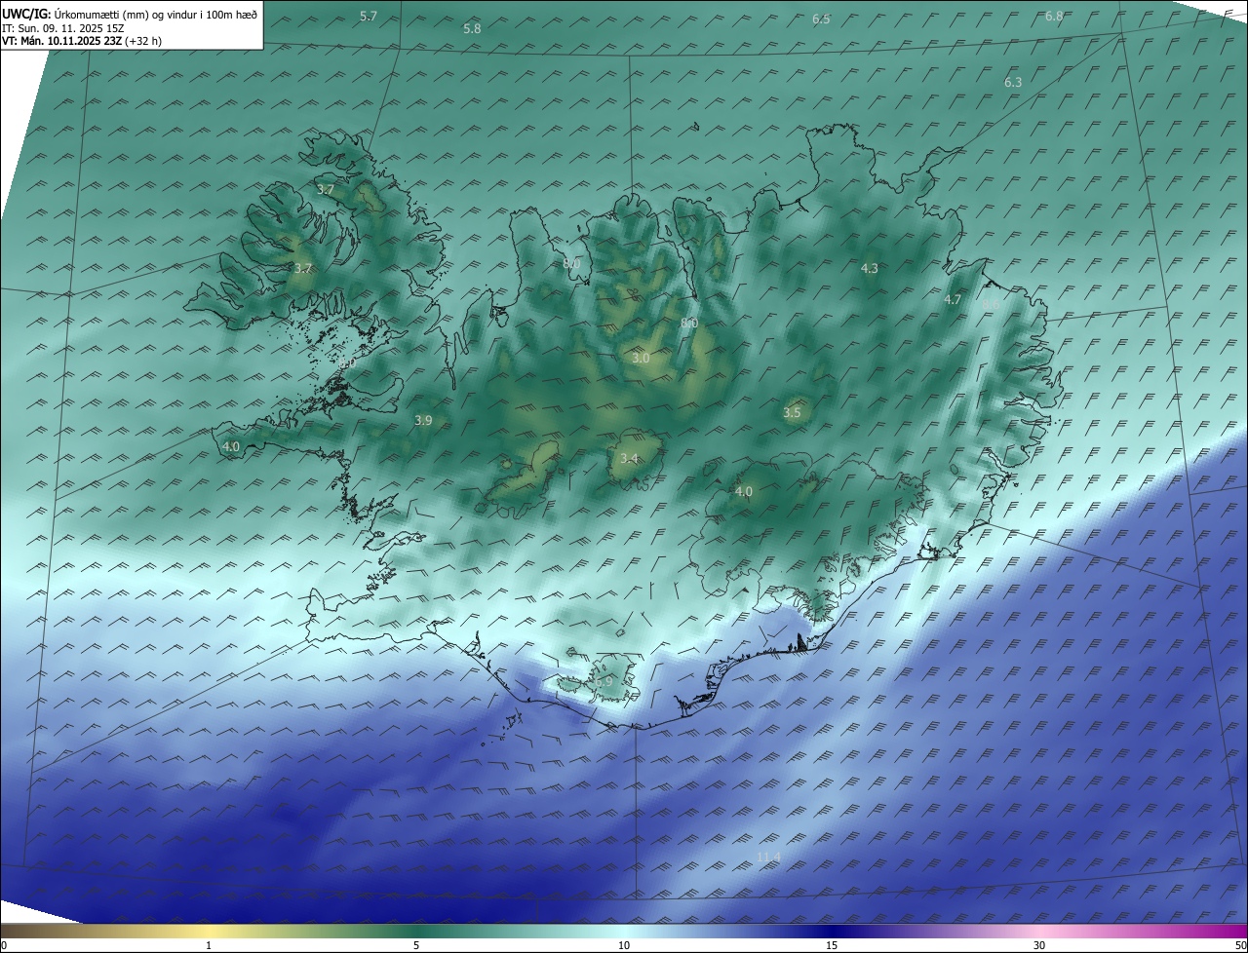
Task: Click the 1 tick on the color scale
Action: click(209, 945)
